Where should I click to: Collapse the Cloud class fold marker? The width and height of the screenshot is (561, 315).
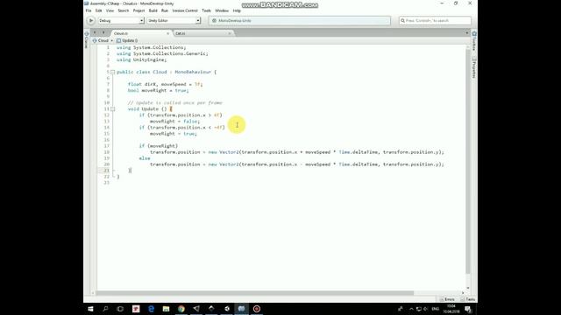tap(113, 72)
